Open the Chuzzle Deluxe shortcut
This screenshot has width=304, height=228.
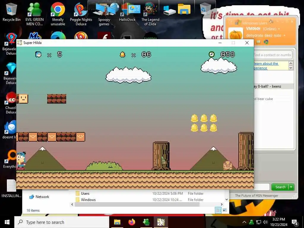(x=11, y=103)
